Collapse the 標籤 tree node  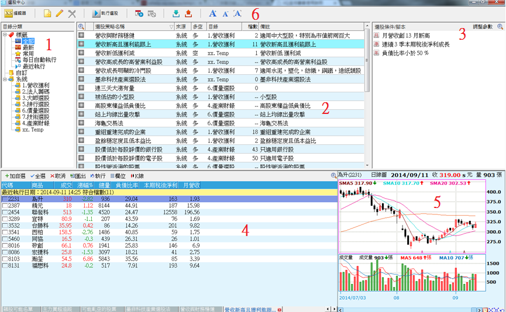point(5,35)
